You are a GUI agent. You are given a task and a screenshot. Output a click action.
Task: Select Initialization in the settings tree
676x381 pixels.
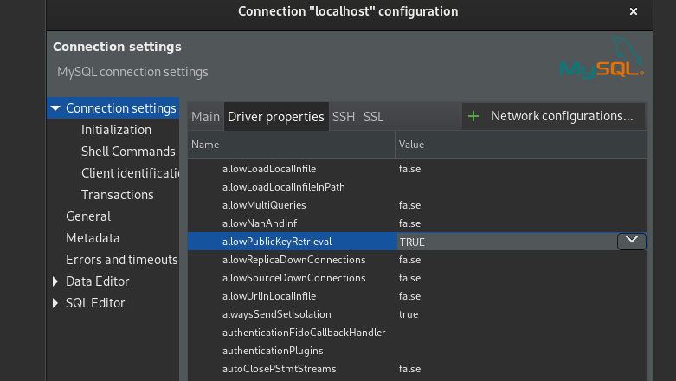[116, 130]
